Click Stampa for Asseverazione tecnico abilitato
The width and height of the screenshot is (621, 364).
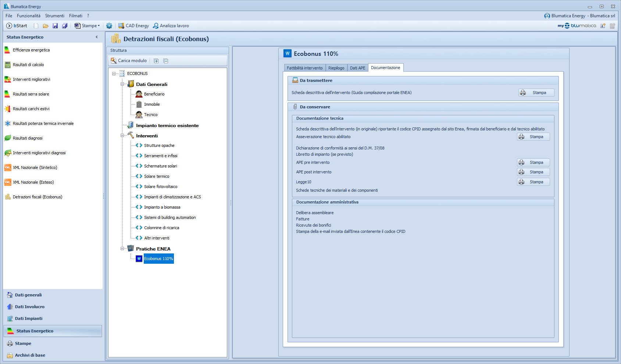pyautogui.click(x=533, y=137)
